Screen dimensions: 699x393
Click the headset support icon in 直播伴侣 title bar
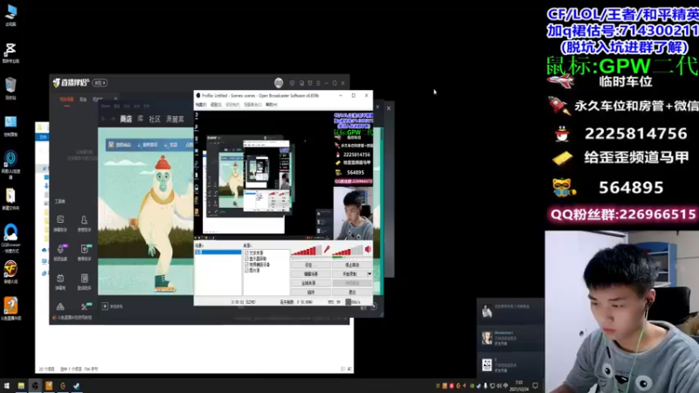301,83
